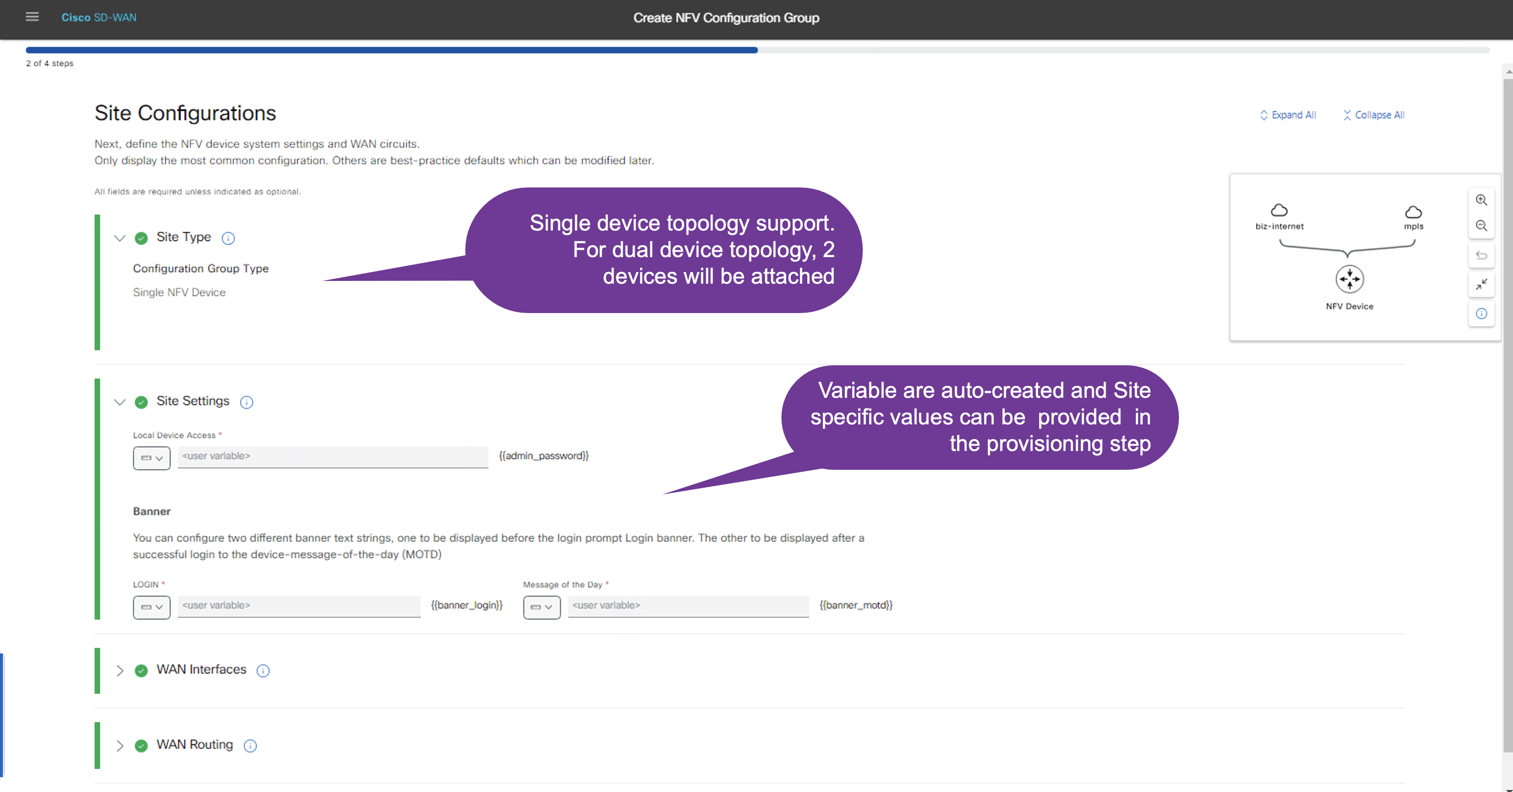The width and height of the screenshot is (1513, 792).
Task: Click the info icon beside Site Settings
Action: pos(246,402)
